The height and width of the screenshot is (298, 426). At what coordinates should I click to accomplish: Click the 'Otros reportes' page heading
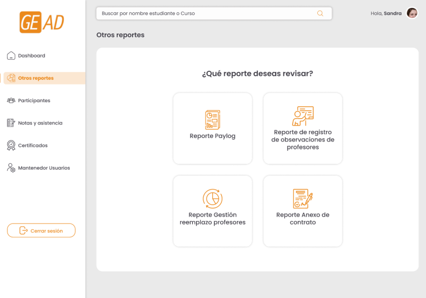(x=120, y=35)
